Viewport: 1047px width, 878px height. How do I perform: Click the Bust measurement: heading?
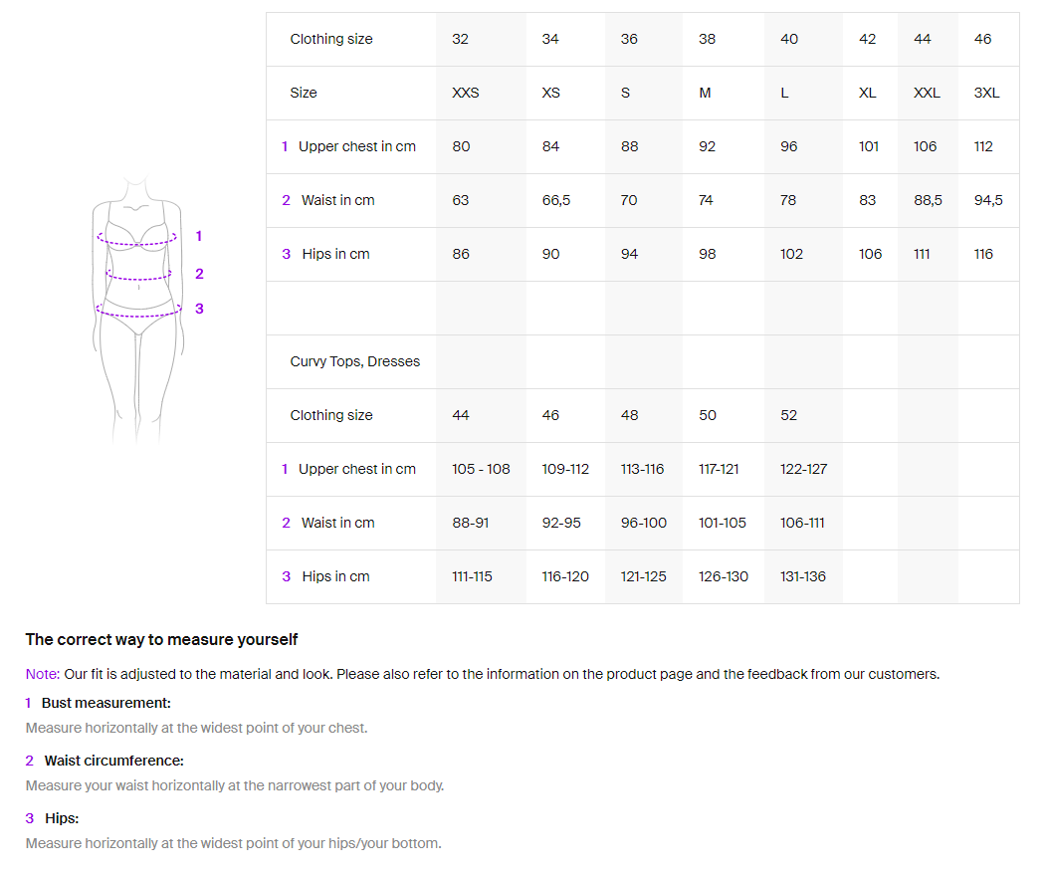pyautogui.click(x=105, y=703)
